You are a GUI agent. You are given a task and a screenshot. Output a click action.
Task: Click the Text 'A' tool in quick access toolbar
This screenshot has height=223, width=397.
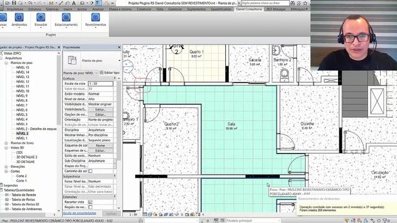coord(74,3)
